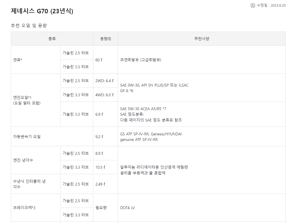The image size is (286, 223).
Task: Click '가솔린 3.3 터보' beside '4WD: 6.0 ℓ'
Action: pyautogui.click(x=76, y=95)
